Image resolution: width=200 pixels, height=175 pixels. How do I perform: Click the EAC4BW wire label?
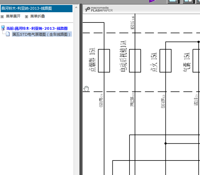point(163,101)
